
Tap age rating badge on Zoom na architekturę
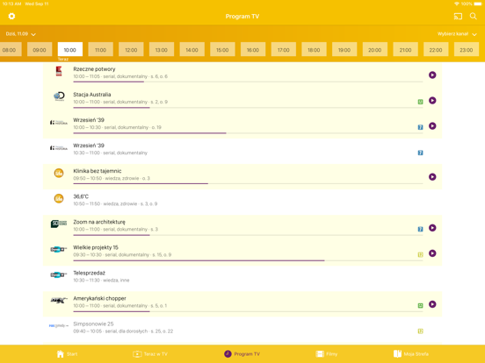[x=420, y=229]
